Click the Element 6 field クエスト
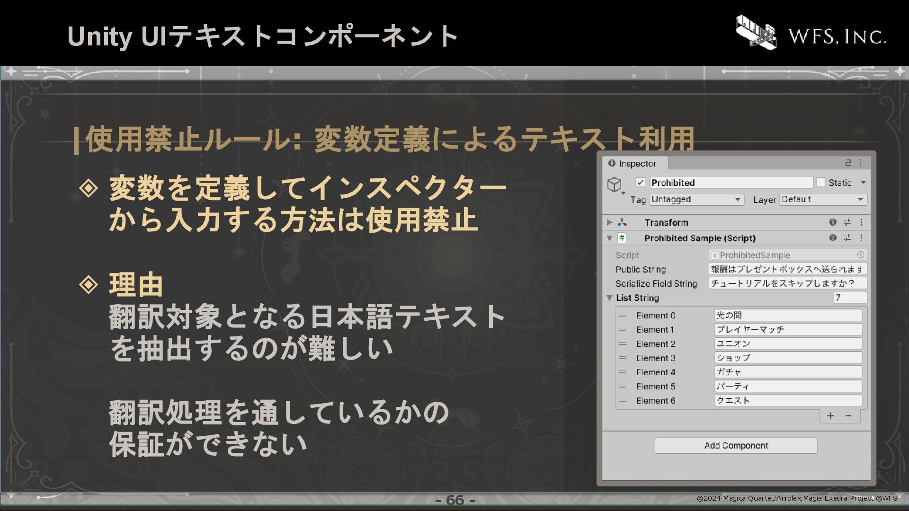 coord(788,401)
